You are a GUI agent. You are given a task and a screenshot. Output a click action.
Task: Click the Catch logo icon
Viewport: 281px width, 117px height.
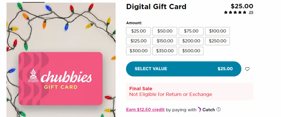[x=199, y=110]
